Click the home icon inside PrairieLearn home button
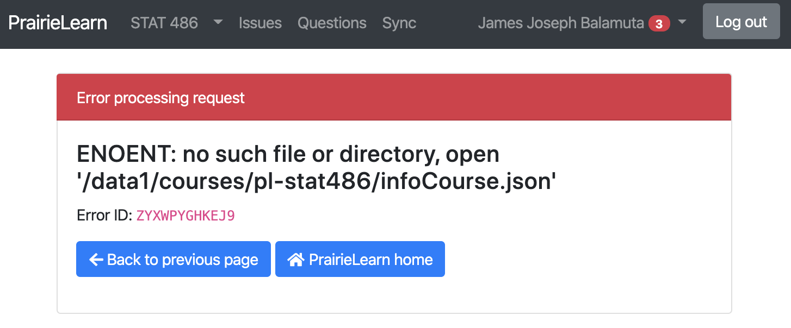This screenshot has width=791, height=328. [x=295, y=259]
